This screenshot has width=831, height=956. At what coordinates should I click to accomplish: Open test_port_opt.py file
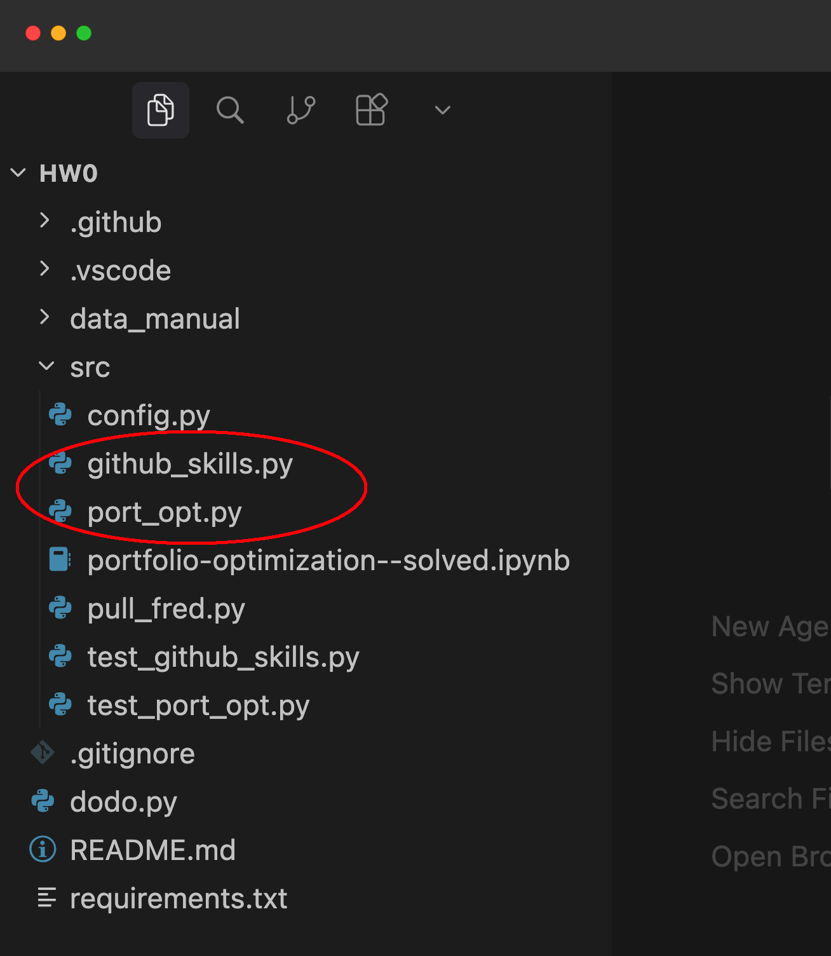(198, 706)
